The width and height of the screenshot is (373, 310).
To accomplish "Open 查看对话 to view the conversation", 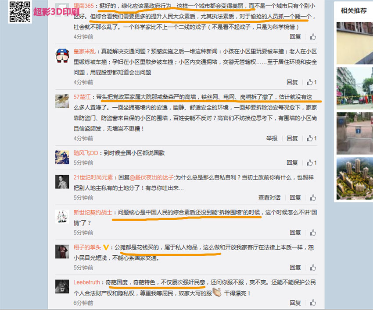I will 269,197.
